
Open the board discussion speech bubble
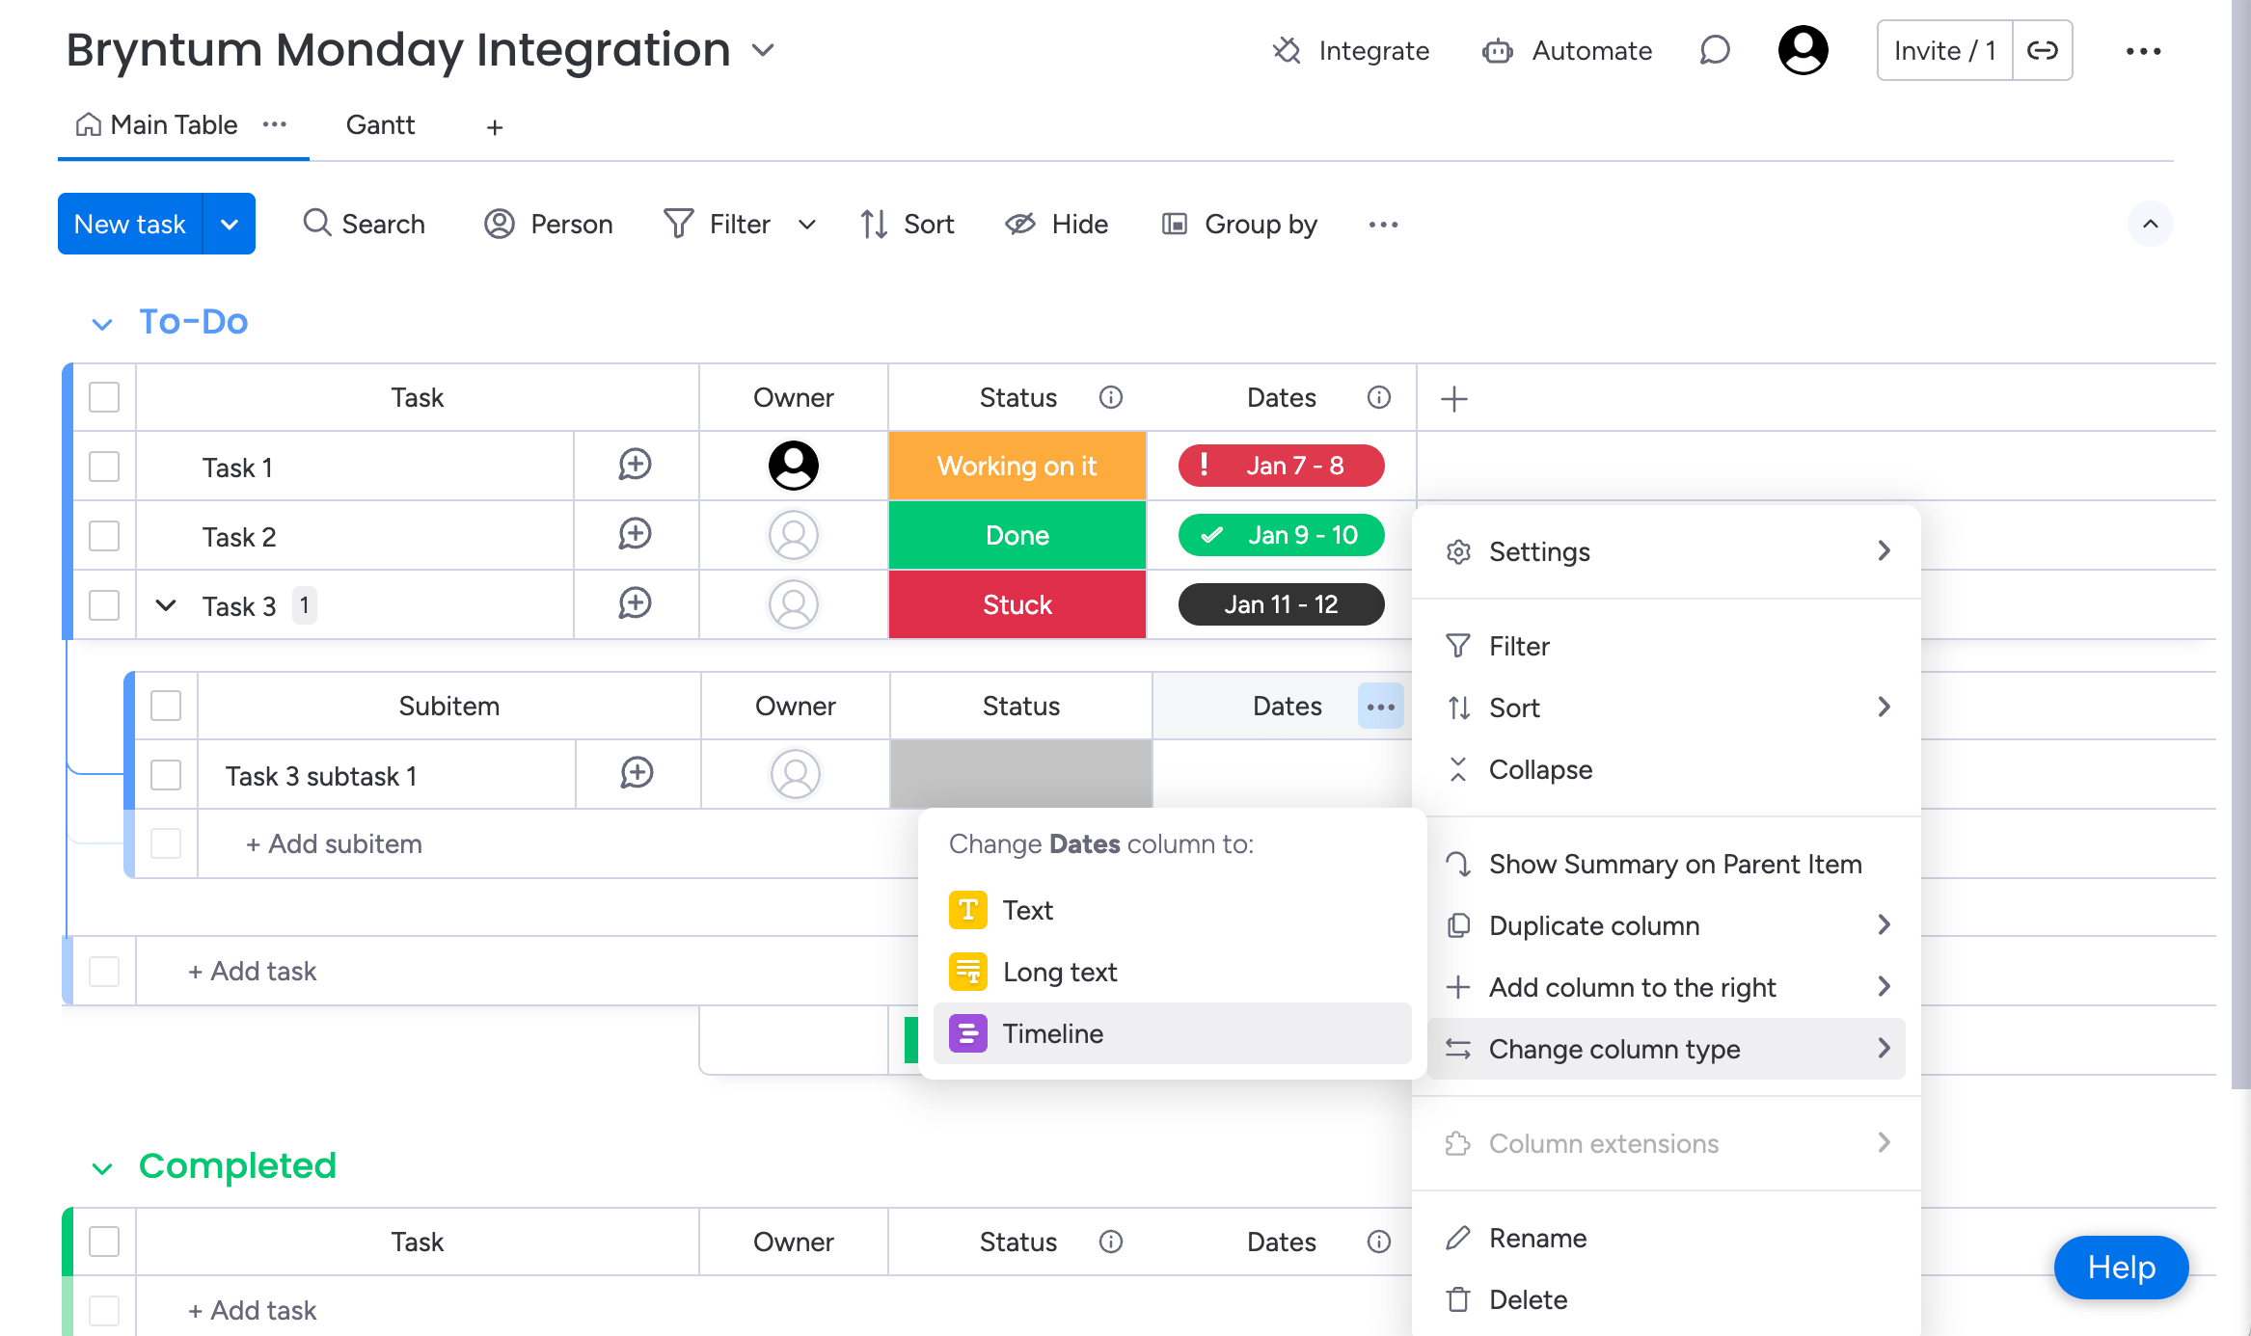(1715, 50)
